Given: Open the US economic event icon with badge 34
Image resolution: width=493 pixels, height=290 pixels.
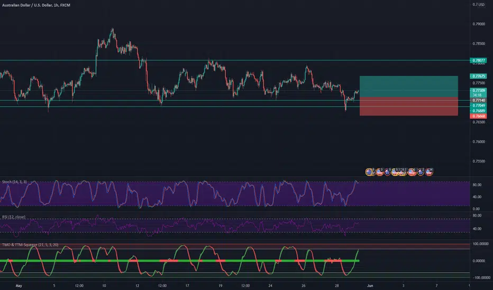Looking at the screenshot, I should [429, 172].
